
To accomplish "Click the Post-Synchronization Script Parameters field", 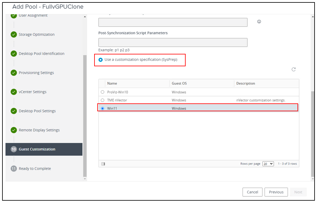I will [x=173, y=42].
